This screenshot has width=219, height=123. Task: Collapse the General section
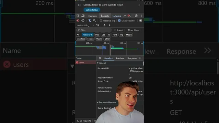click(102, 63)
